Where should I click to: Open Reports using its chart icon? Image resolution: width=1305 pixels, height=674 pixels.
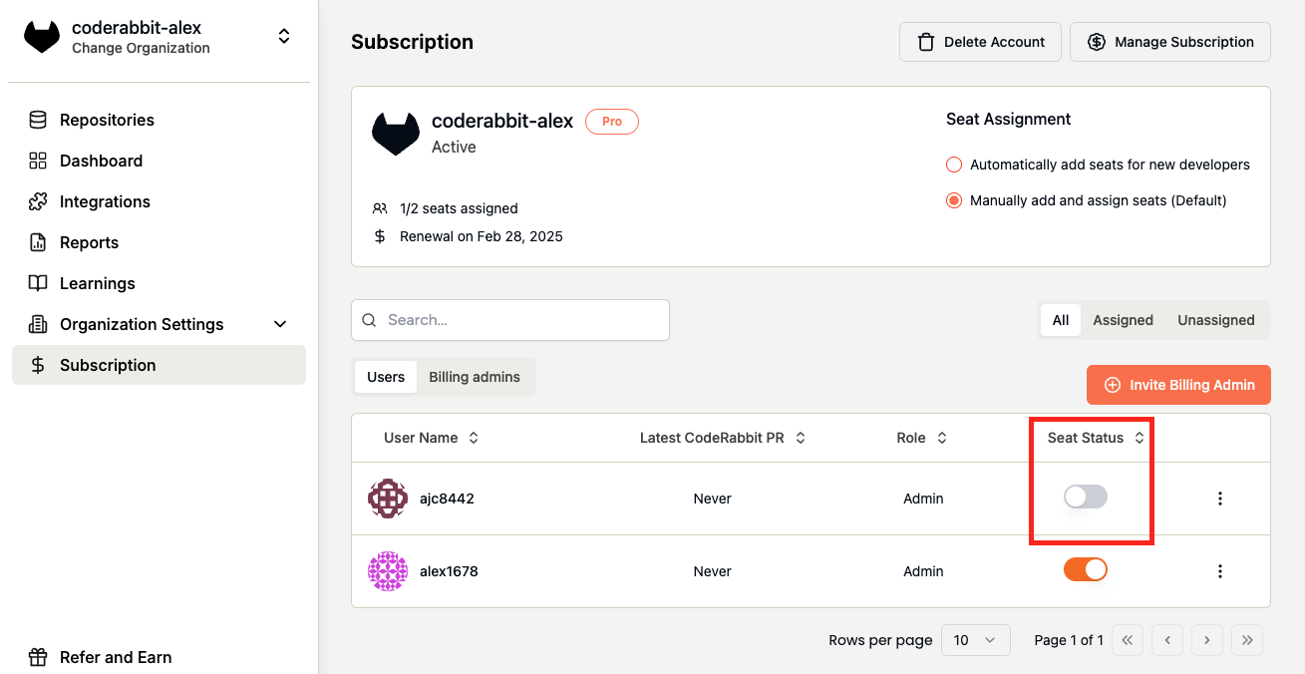click(38, 242)
